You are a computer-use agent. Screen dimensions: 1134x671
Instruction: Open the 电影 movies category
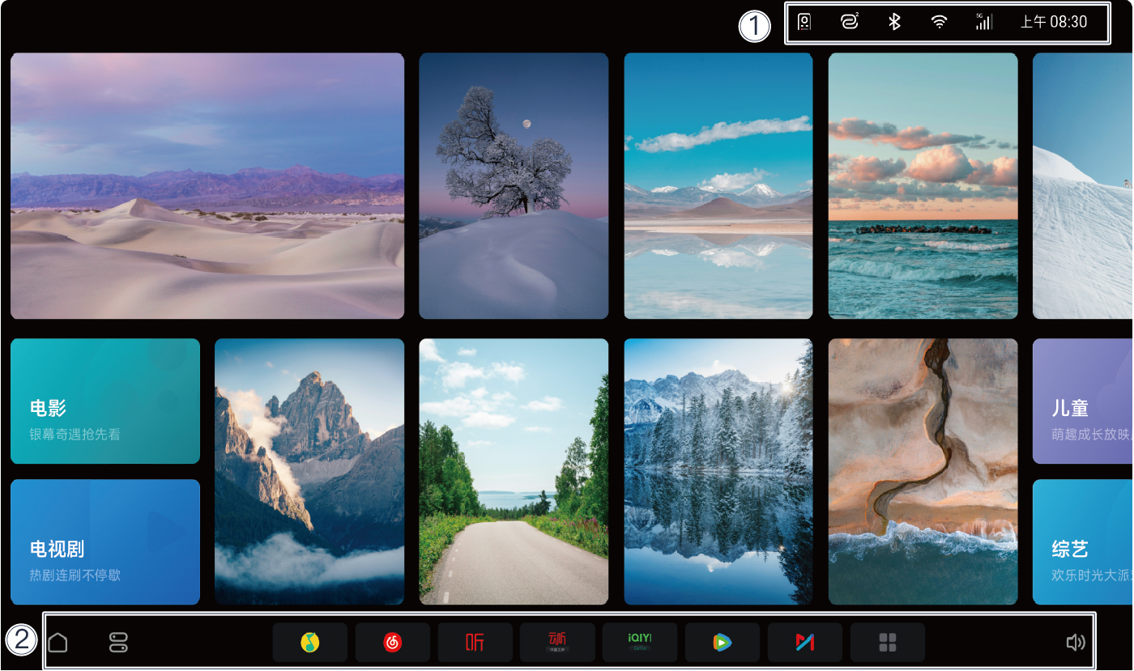coord(105,401)
